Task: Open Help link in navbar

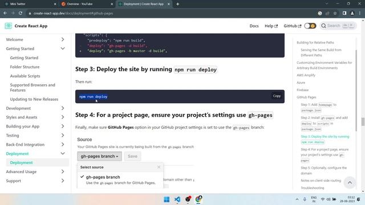Action: (x=271, y=26)
